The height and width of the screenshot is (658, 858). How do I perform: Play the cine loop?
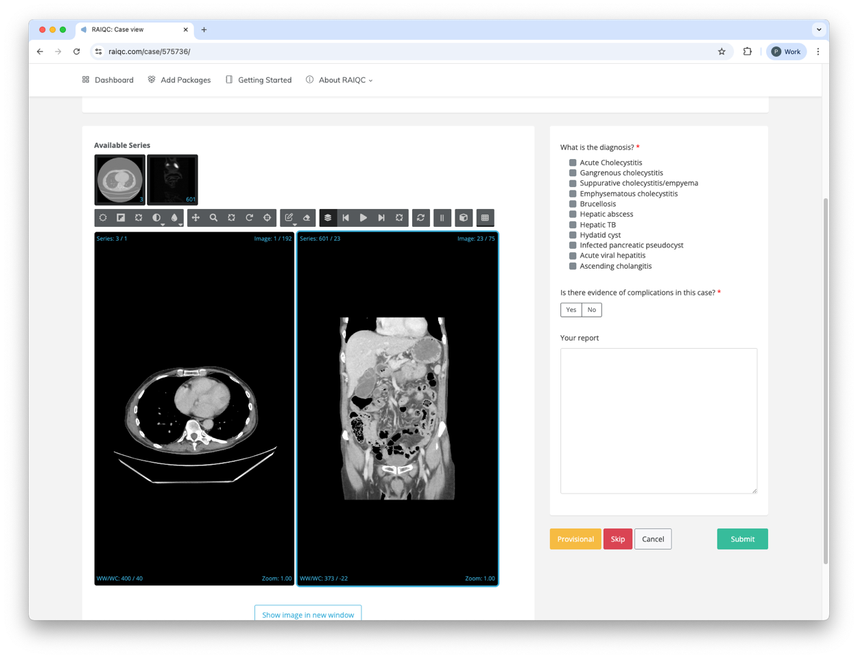tap(364, 218)
